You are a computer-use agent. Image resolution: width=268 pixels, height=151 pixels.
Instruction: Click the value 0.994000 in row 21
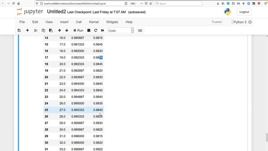pos(78,84)
